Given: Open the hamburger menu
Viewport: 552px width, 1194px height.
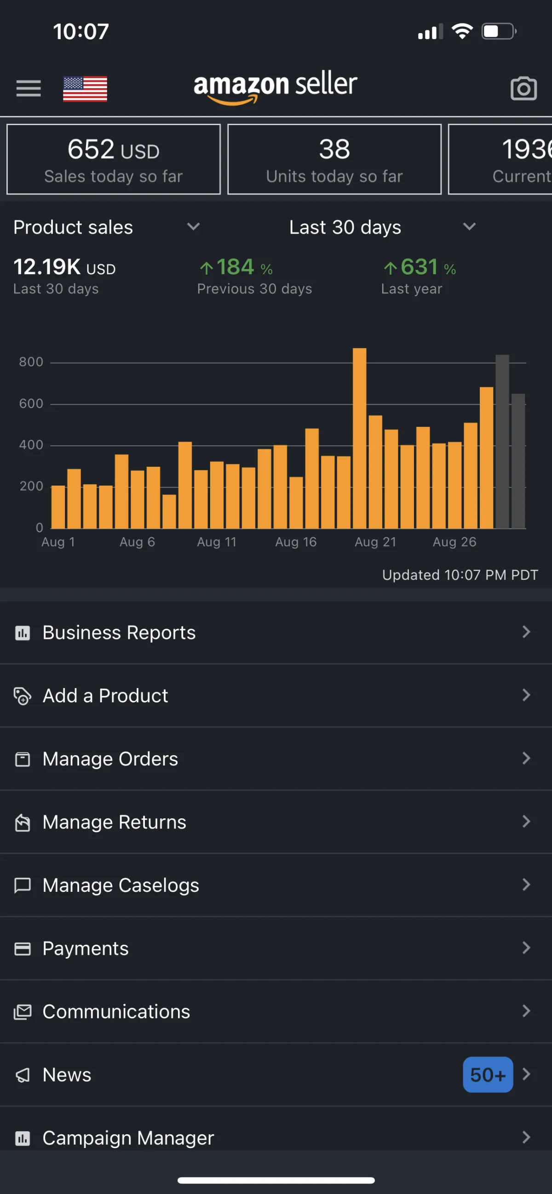Looking at the screenshot, I should 28,88.
